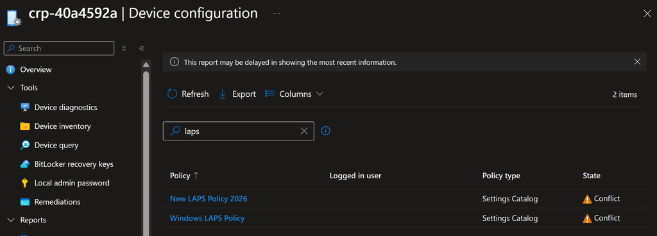Close the Device configuration blade
Screen dimensions: 657x236
[647, 14]
